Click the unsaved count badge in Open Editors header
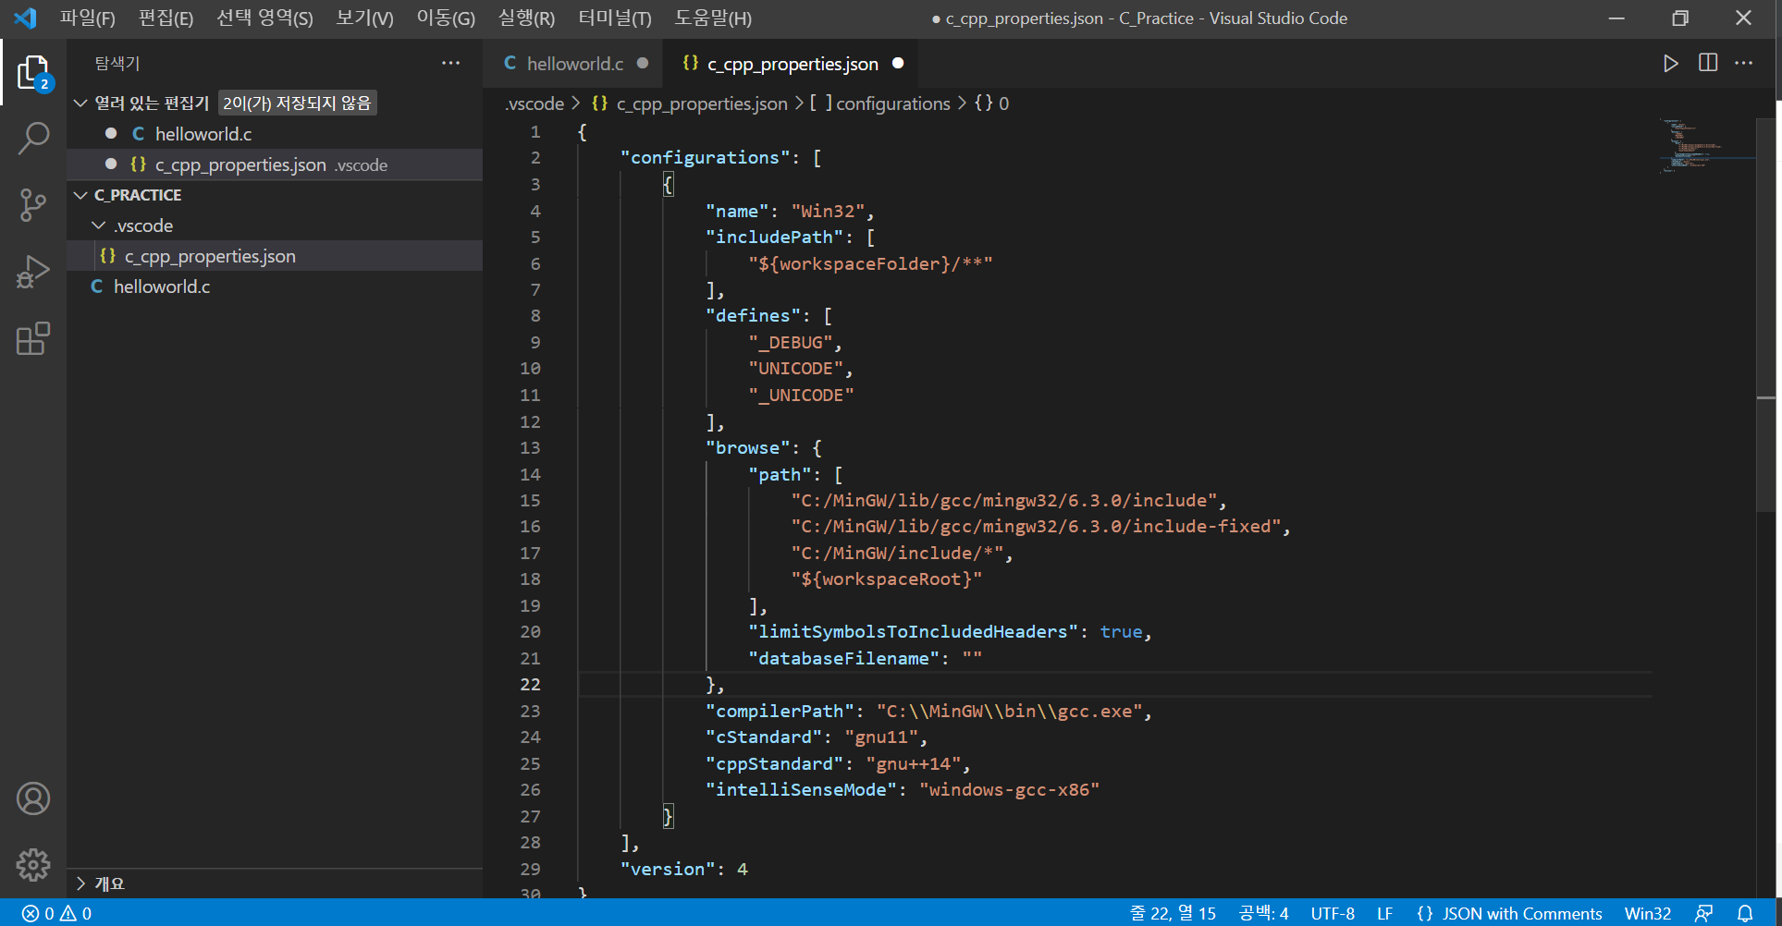The width and height of the screenshot is (1782, 926). pos(297,103)
